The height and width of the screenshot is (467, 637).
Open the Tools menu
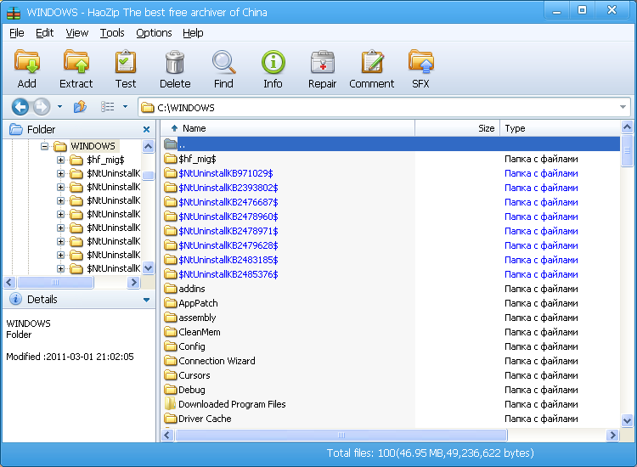(x=112, y=33)
